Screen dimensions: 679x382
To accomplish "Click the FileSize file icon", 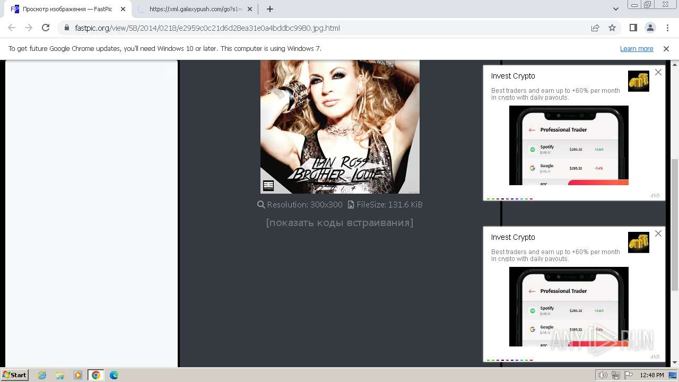I will tap(351, 204).
